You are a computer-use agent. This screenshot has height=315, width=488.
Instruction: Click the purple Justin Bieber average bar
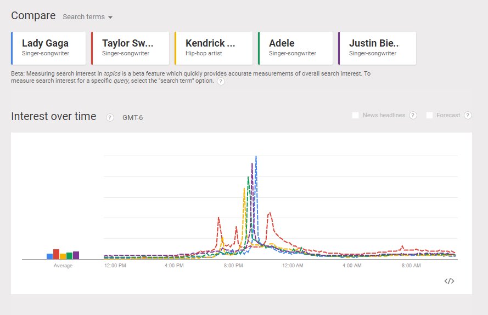tap(76, 255)
